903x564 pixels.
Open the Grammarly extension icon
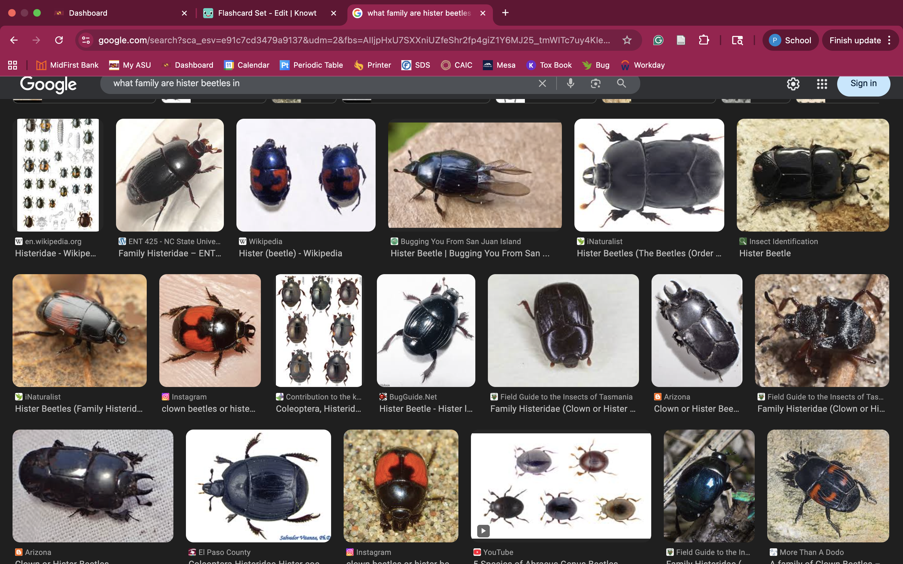pos(658,40)
